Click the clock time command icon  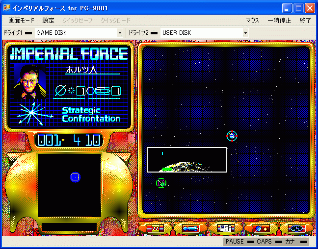(296, 228)
